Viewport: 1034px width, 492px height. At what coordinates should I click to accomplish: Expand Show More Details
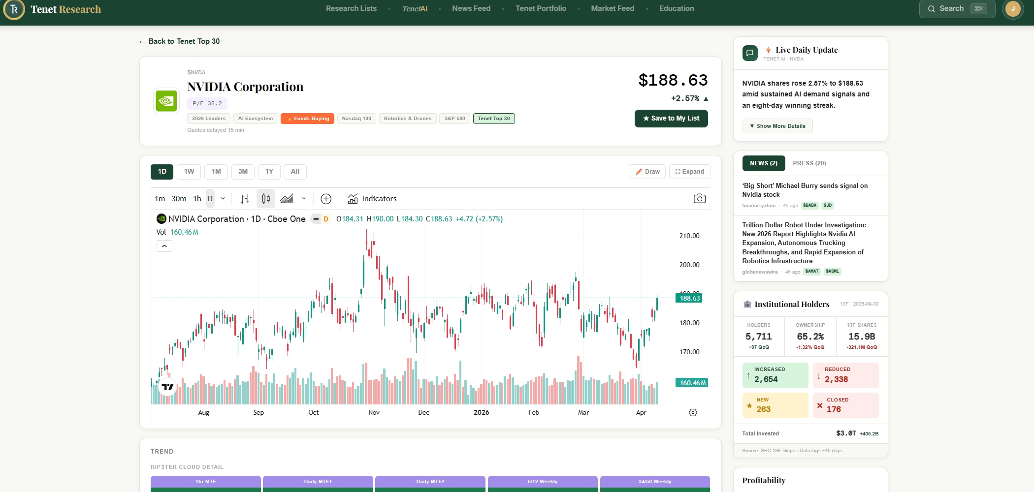[777, 126]
